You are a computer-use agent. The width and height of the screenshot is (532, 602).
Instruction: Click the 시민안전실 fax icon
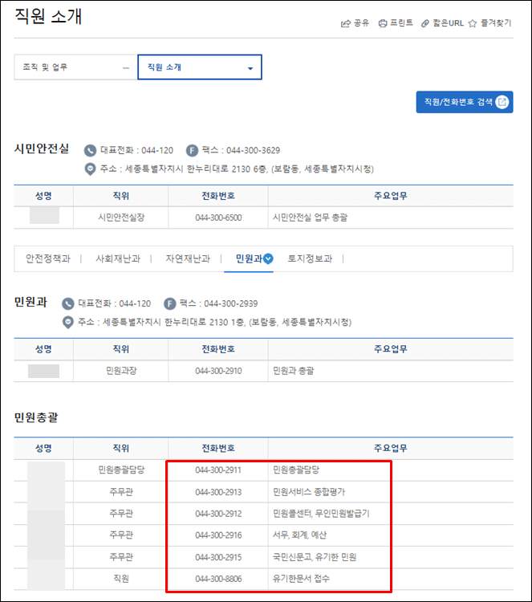(192, 151)
